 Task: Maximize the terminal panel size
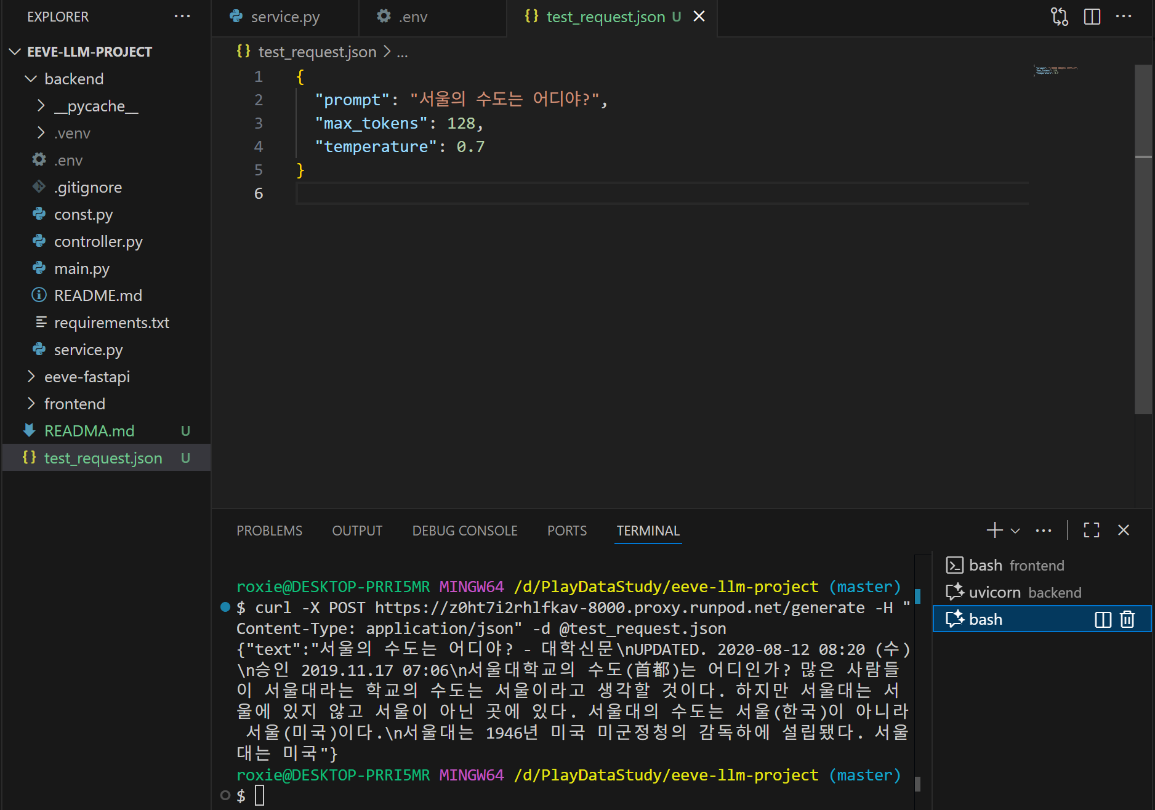(x=1092, y=530)
